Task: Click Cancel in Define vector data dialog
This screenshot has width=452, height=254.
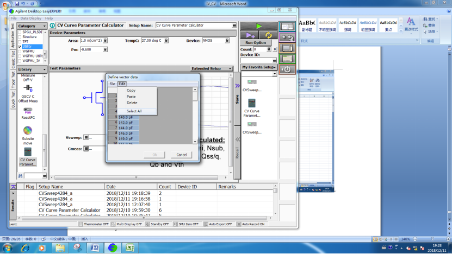Action: tap(182, 155)
